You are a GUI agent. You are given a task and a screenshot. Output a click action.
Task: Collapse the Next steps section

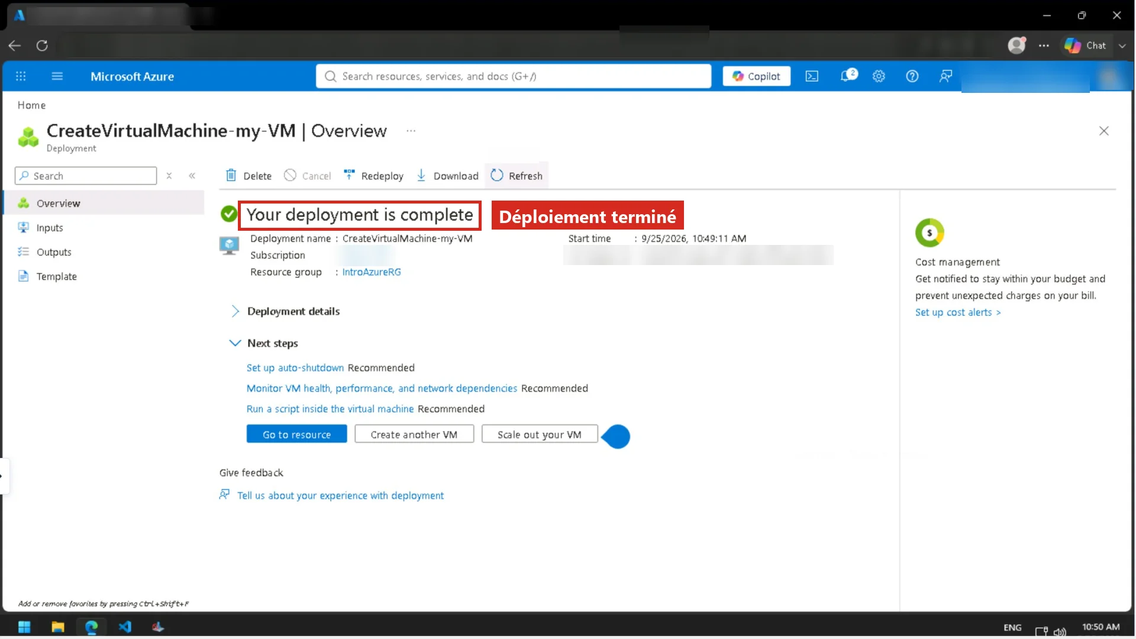coord(264,343)
